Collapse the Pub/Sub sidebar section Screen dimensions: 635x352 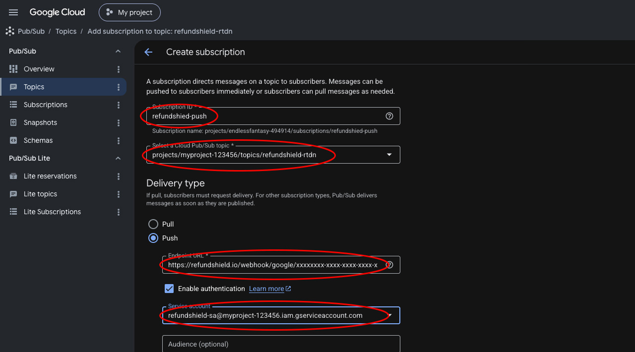pyautogui.click(x=118, y=51)
